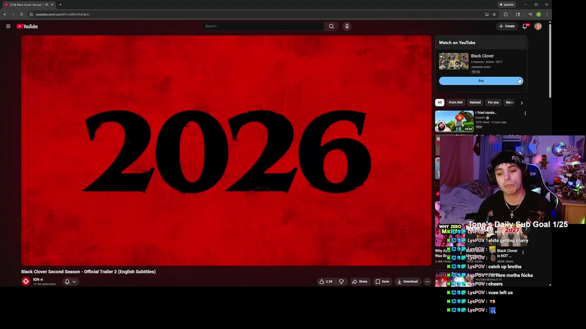Open the Chrome three-dot menu
This screenshot has width=586, height=329.
tap(547, 14)
